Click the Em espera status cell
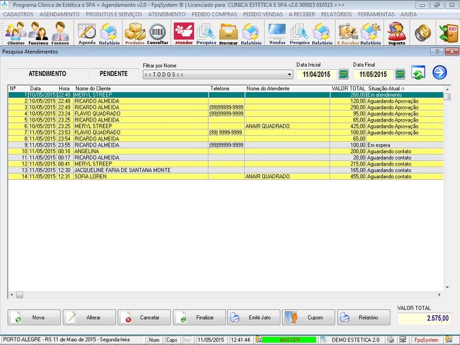This screenshot has height=345, width=460. 405,145
